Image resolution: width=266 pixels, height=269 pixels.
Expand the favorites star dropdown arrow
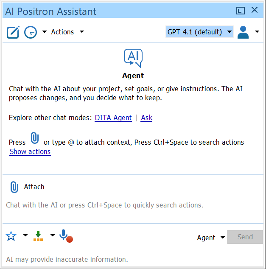pos(25,235)
